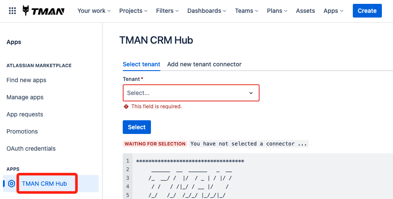The width and height of the screenshot is (393, 199).
Task: Go to App requests
Action: pos(25,114)
